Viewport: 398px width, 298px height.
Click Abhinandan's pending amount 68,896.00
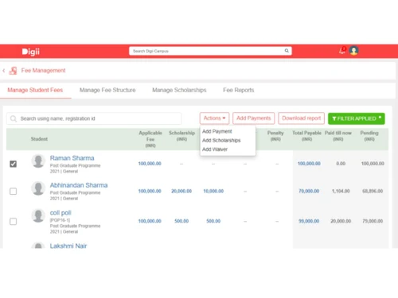click(373, 191)
